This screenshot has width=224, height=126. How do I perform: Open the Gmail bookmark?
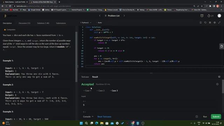[5, 10]
